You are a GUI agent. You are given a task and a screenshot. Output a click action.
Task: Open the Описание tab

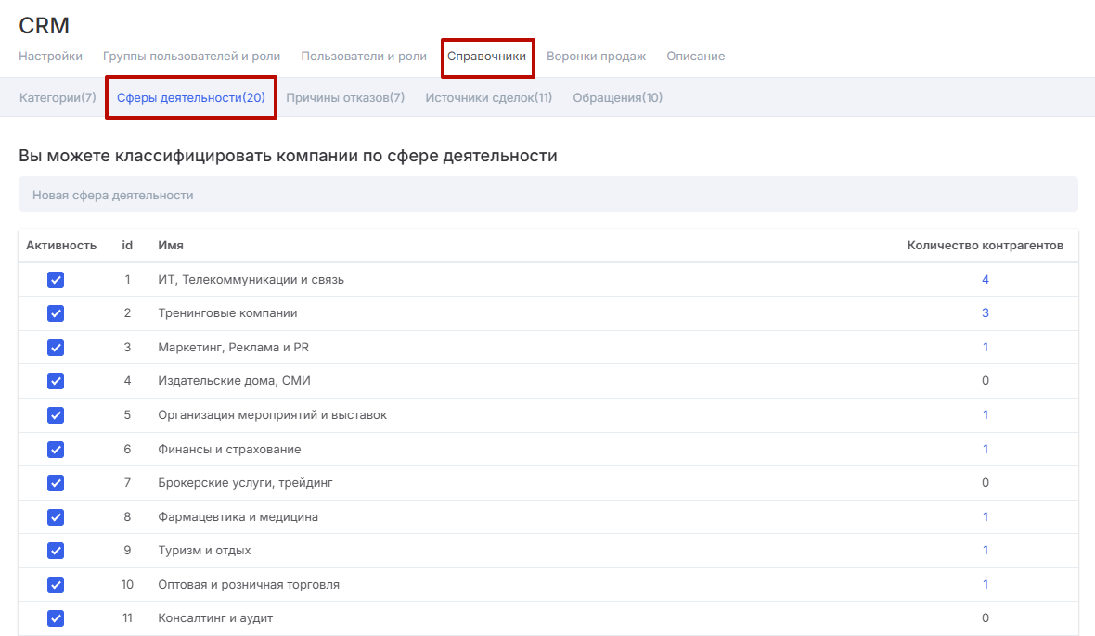pos(695,57)
